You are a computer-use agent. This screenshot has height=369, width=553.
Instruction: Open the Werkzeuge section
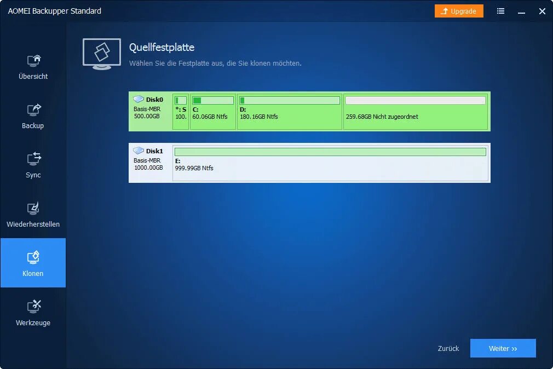[33, 314]
